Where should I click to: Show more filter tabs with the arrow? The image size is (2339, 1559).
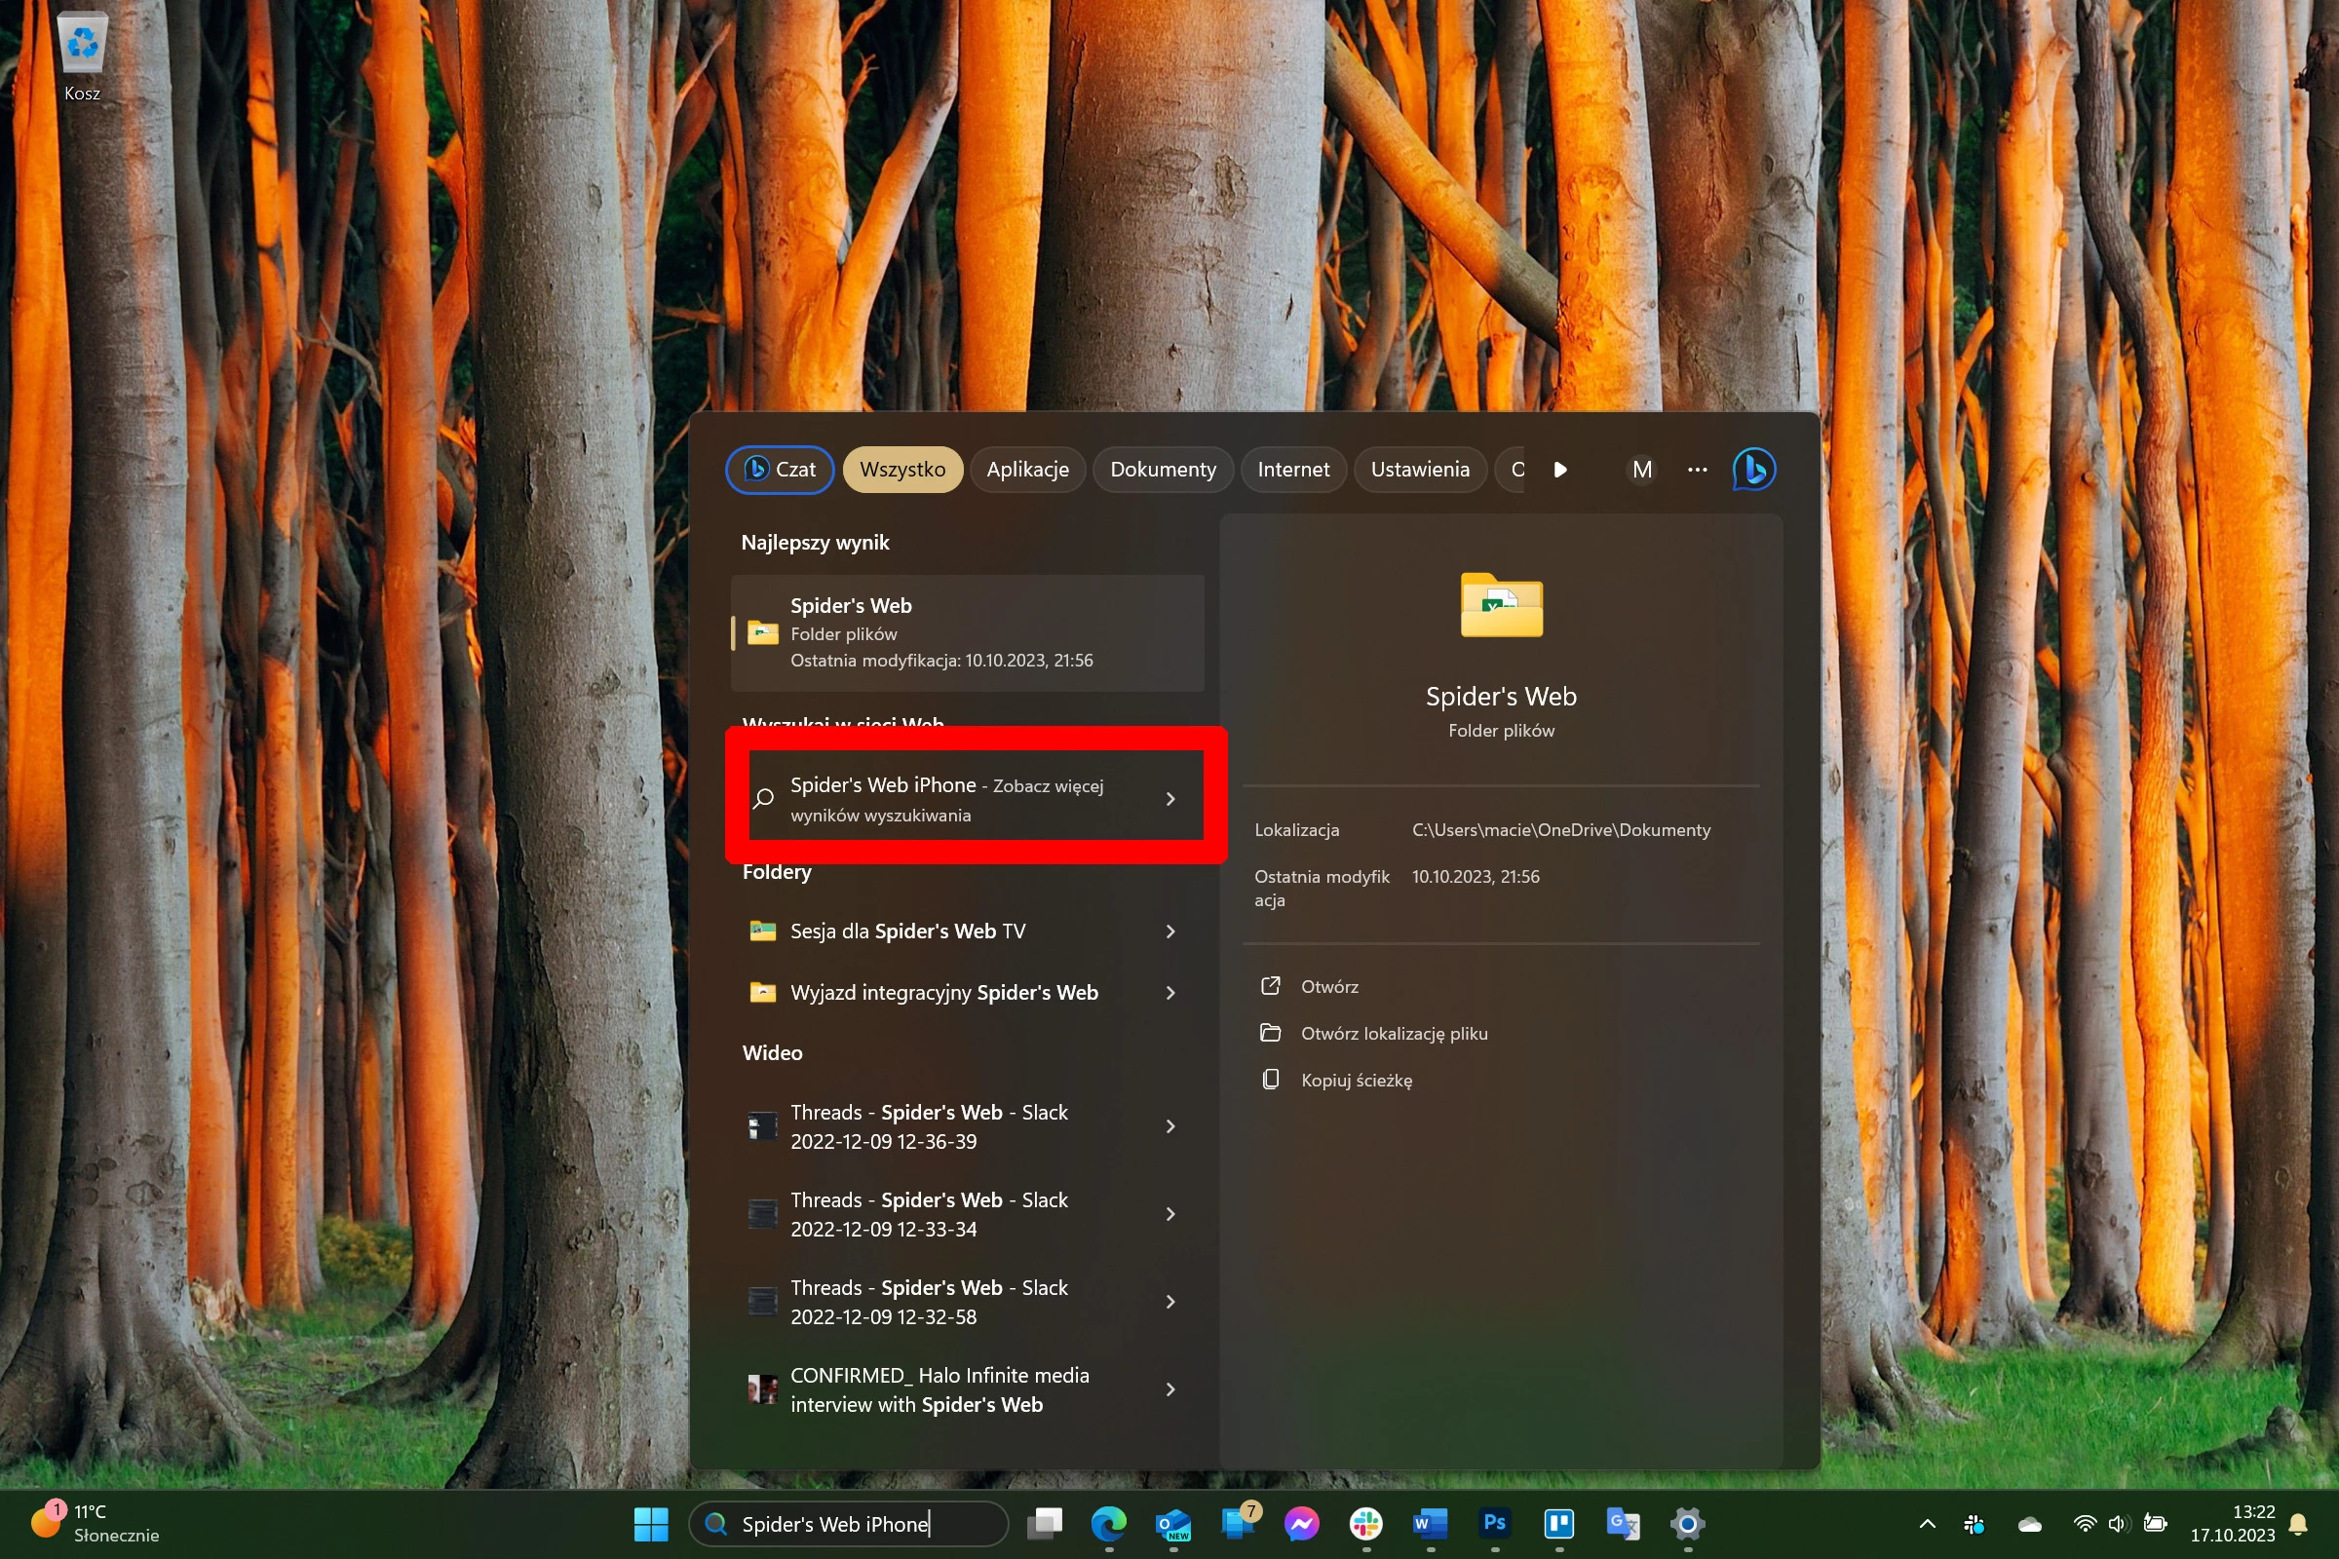[x=1560, y=470]
